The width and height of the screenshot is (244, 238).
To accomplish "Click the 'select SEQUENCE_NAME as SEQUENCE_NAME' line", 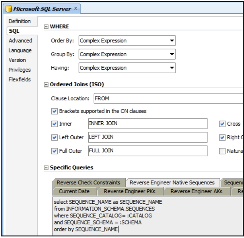I will [108, 202].
